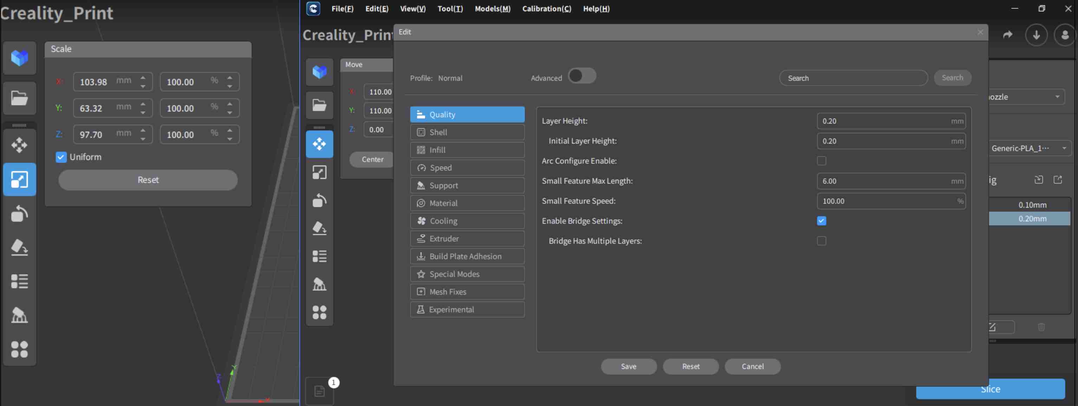The height and width of the screenshot is (406, 1078).
Task: Open the View menu
Action: (413, 9)
